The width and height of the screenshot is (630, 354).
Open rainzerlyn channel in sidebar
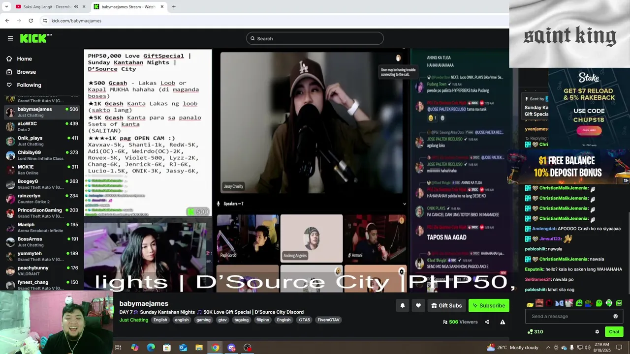point(42,199)
